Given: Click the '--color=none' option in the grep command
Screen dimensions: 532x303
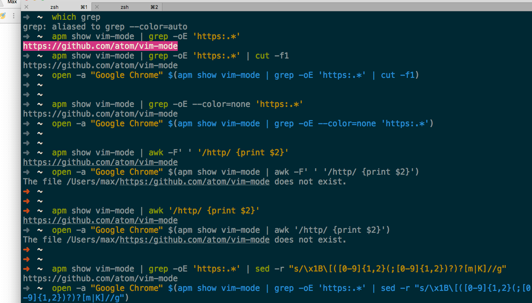Looking at the screenshot, I should click(x=221, y=104).
